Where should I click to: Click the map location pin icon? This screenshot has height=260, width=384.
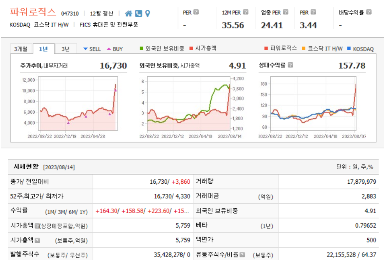click(x=148, y=14)
